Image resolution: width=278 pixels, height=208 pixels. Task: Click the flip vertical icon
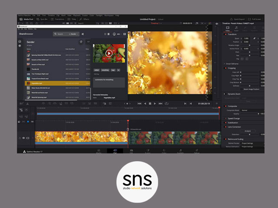point(247,59)
